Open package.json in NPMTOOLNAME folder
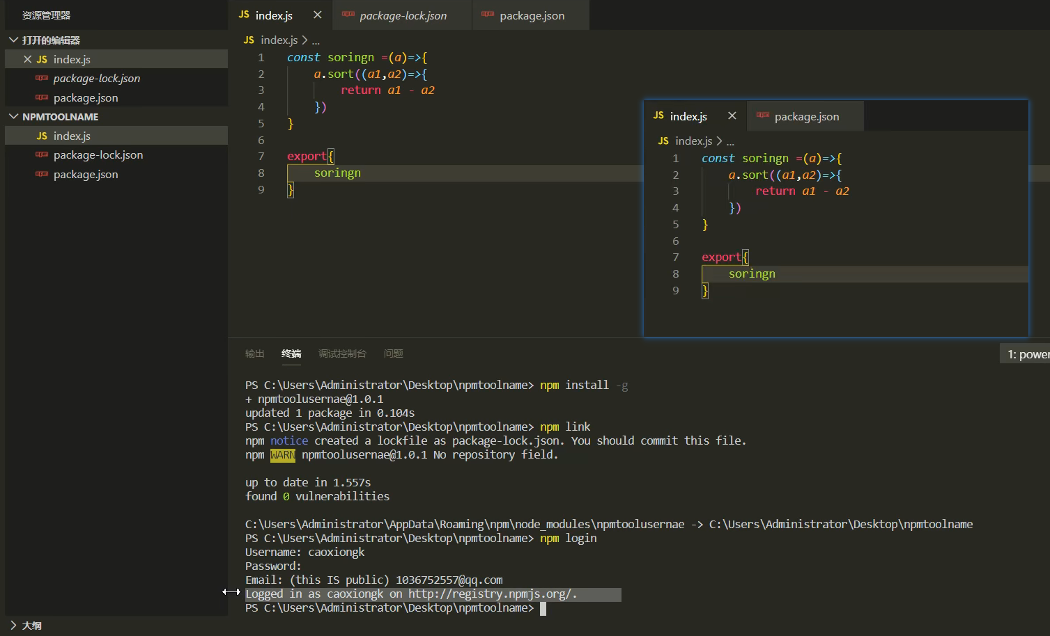Viewport: 1050px width, 636px height. coord(116,174)
